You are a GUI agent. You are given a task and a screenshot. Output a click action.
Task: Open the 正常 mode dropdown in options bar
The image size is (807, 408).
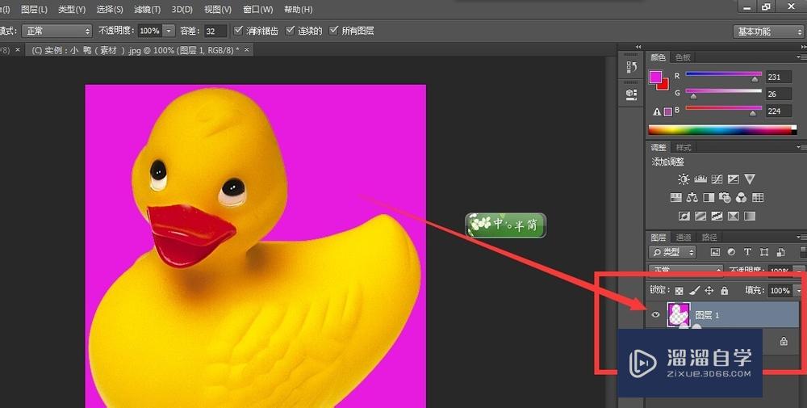coord(56,31)
